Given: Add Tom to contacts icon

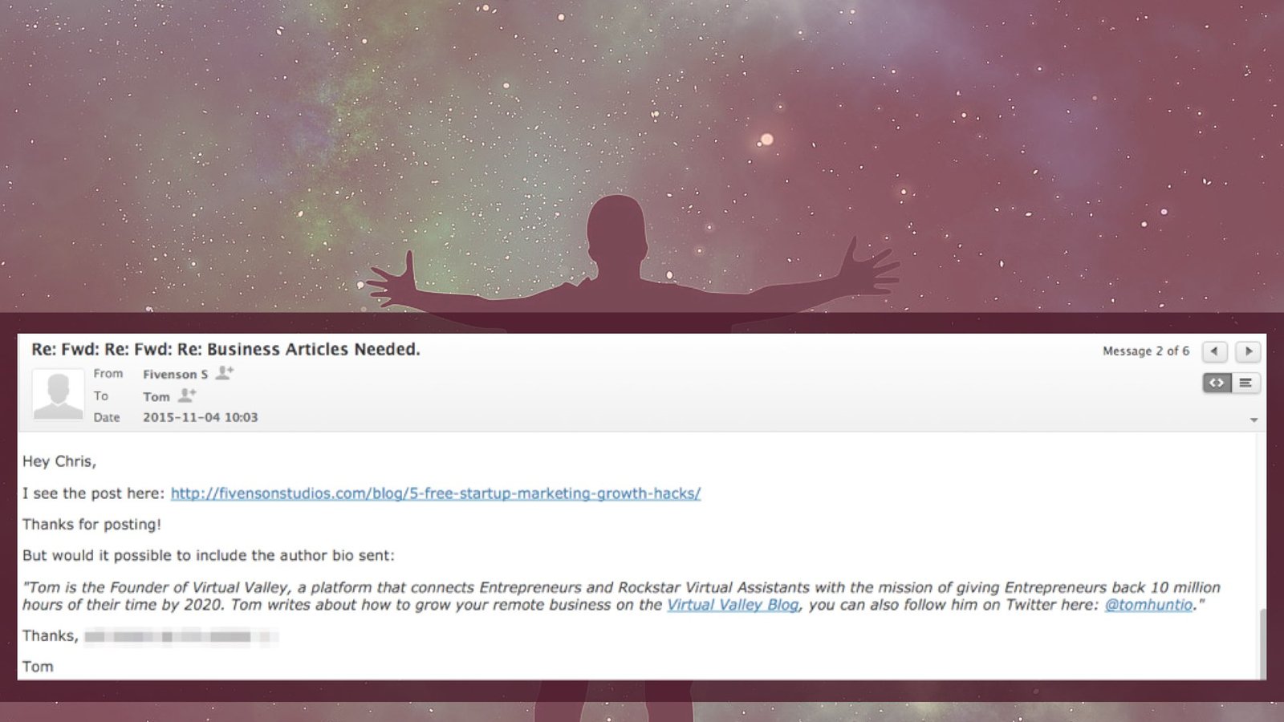Looking at the screenshot, I should tap(187, 395).
